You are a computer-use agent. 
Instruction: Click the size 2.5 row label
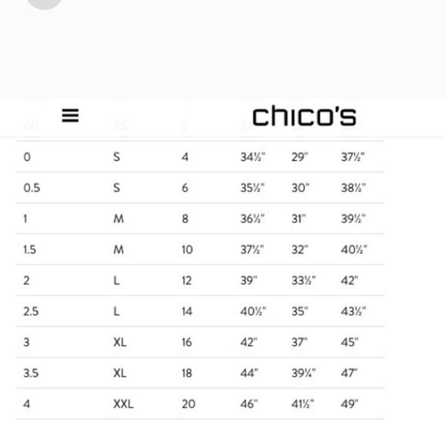(x=30, y=311)
